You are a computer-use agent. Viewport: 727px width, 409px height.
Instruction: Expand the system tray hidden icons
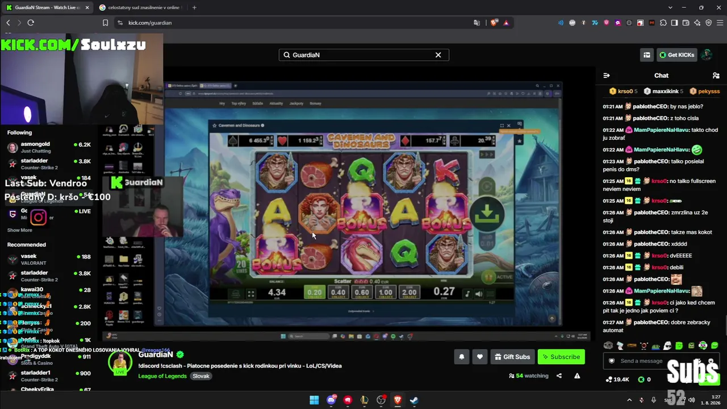coord(629,400)
